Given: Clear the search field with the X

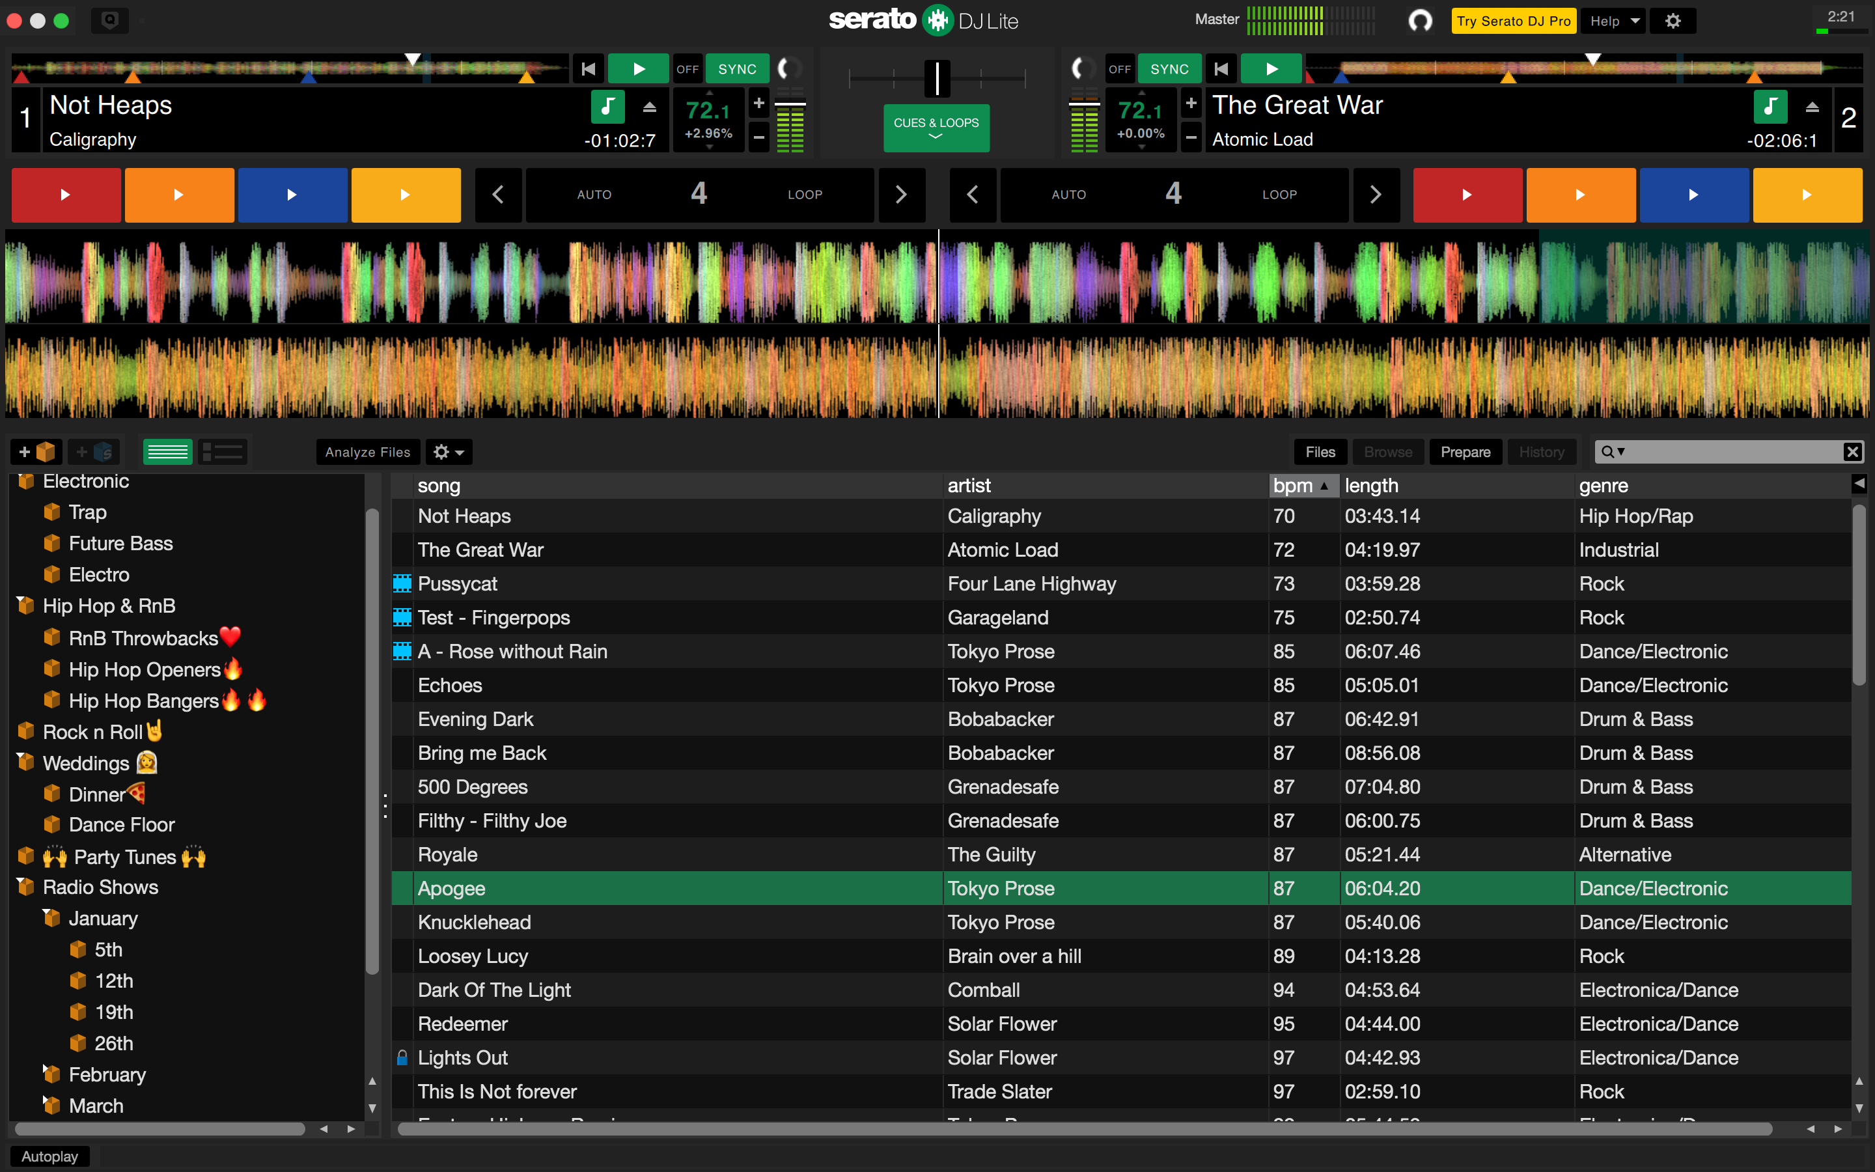Looking at the screenshot, I should (x=1852, y=451).
